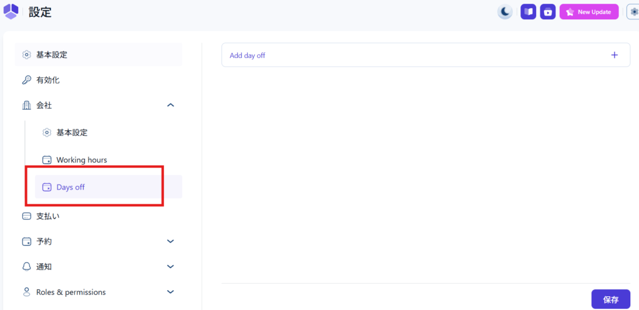Expand the Roles & permissions chevron

point(170,292)
